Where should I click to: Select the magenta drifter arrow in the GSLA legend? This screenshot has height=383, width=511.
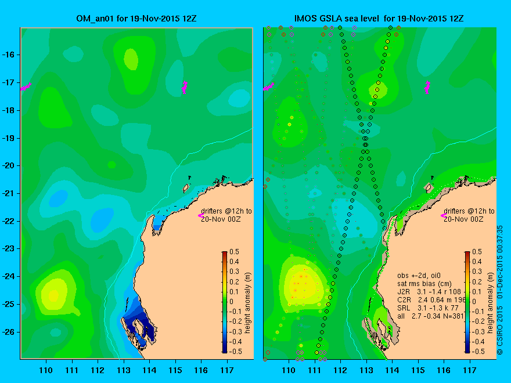tap(444, 215)
